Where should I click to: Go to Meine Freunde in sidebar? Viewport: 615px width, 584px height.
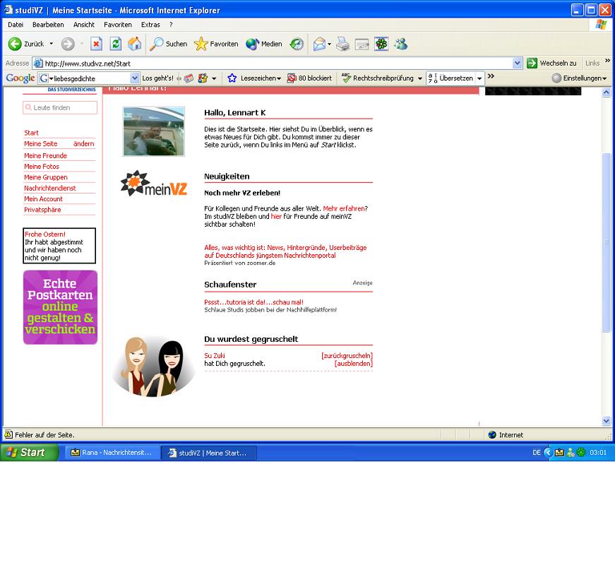[x=45, y=155]
